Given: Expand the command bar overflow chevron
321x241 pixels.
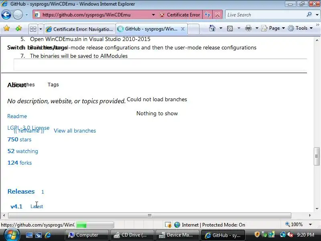Looking at the screenshot, I should point(317,25).
